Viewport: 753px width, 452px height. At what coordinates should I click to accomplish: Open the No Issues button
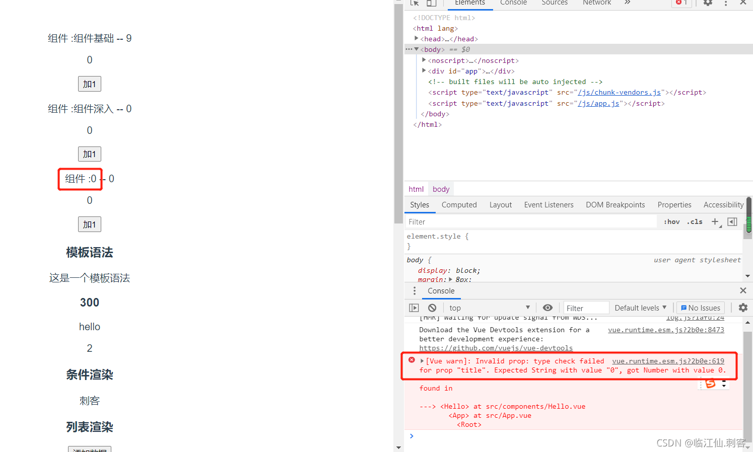700,308
